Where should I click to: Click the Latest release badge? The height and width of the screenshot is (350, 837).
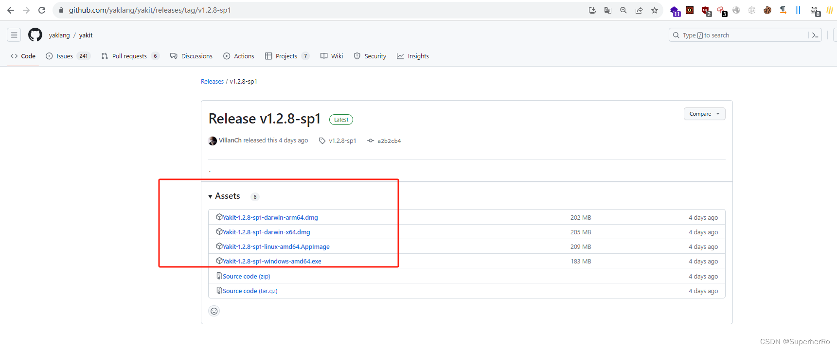(341, 120)
